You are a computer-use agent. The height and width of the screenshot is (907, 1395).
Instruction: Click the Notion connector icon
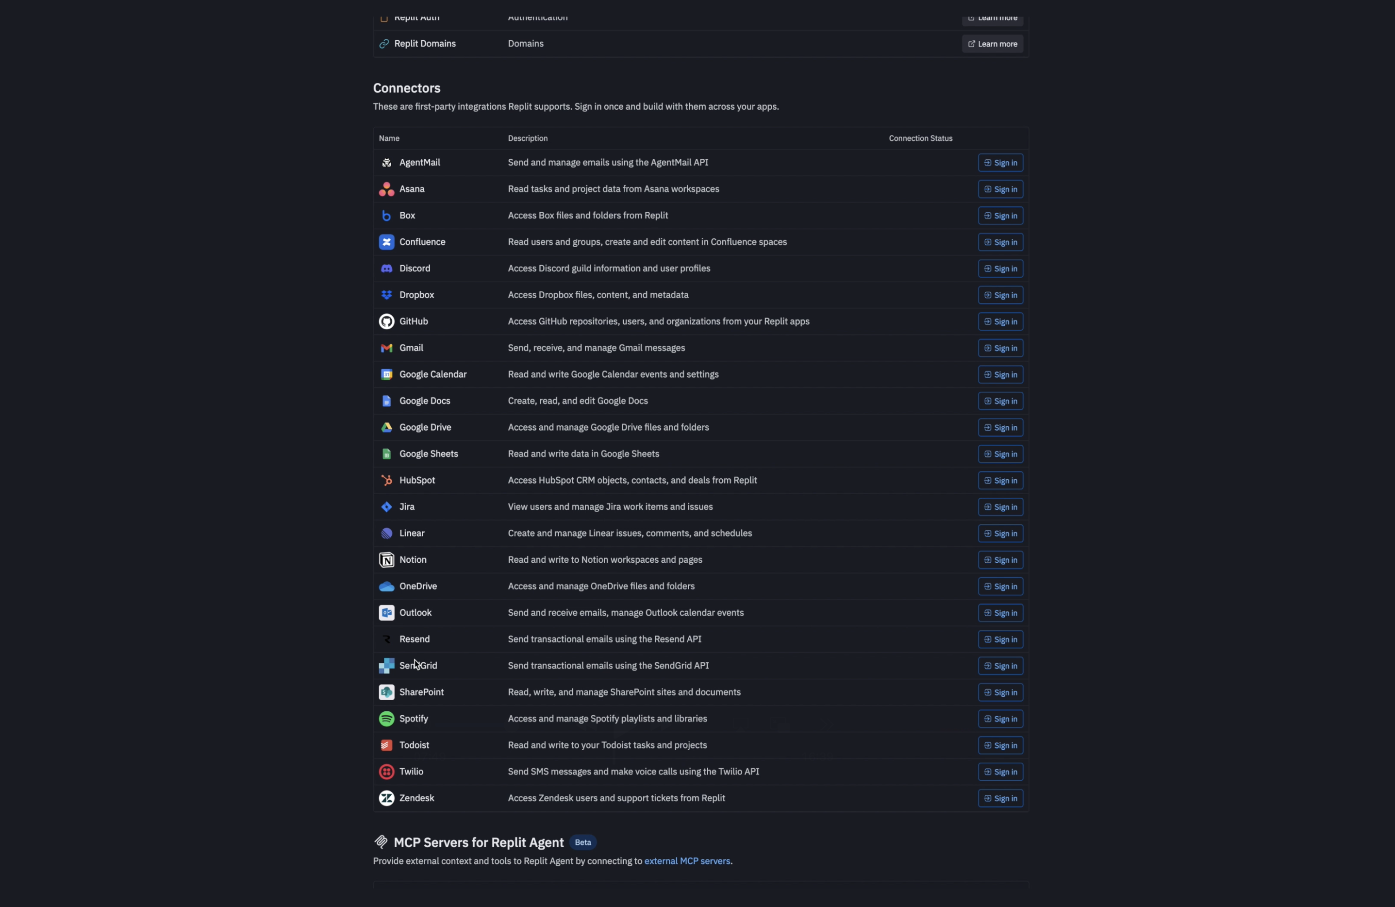coord(386,559)
